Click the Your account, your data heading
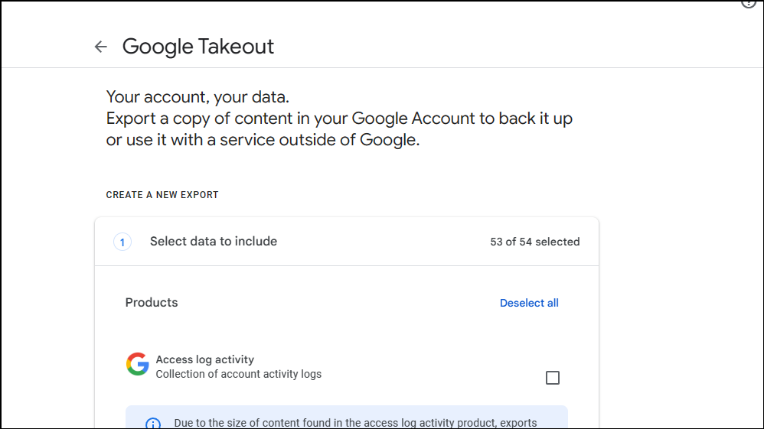This screenshot has height=429, width=764. pos(198,97)
